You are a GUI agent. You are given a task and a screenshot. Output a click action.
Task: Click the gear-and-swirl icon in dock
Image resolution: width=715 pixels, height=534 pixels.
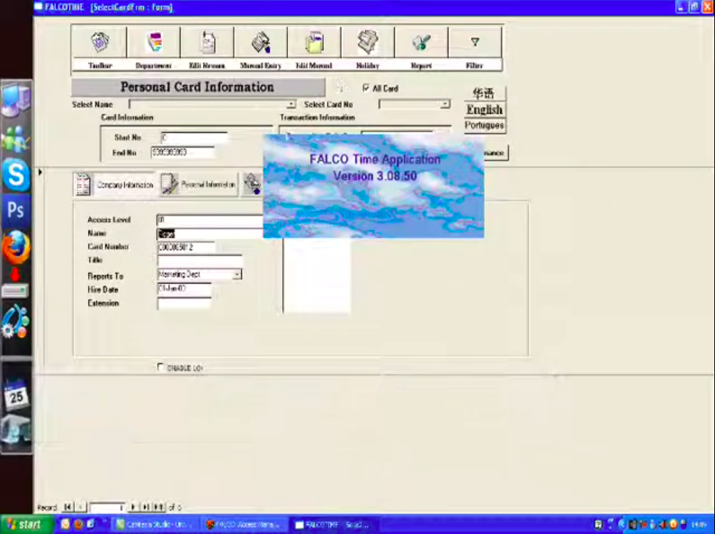tap(15, 321)
